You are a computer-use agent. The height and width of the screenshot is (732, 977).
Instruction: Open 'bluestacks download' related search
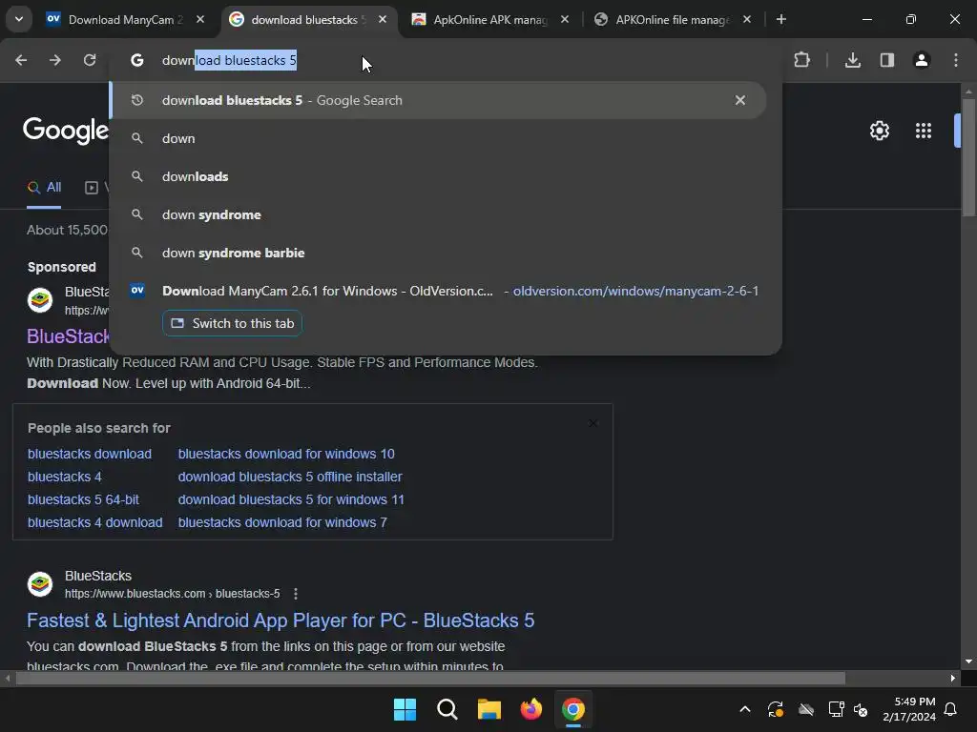tap(90, 454)
